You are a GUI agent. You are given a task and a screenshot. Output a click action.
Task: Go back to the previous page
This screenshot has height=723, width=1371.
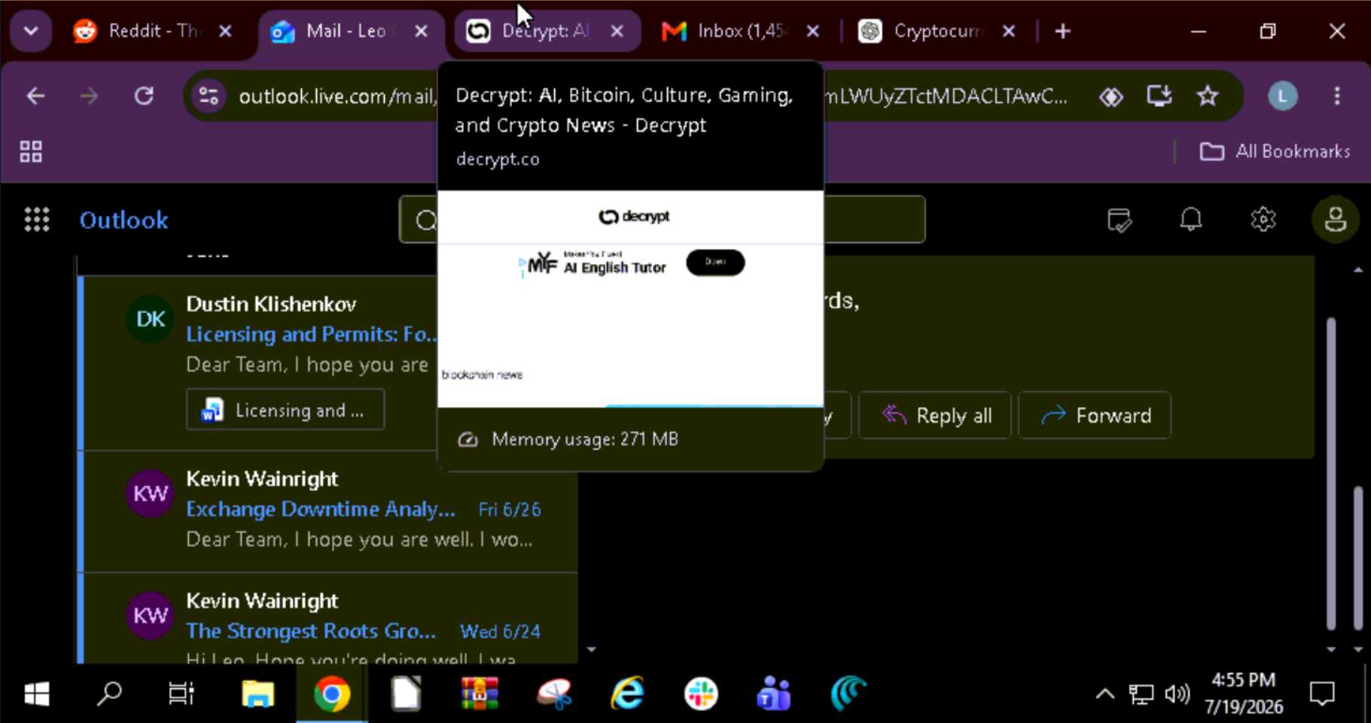click(x=35, y=96)
